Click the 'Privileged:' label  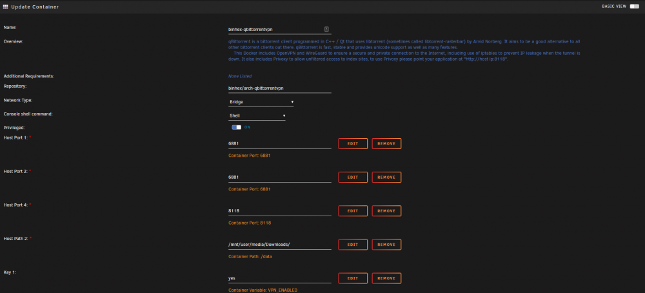14,128
